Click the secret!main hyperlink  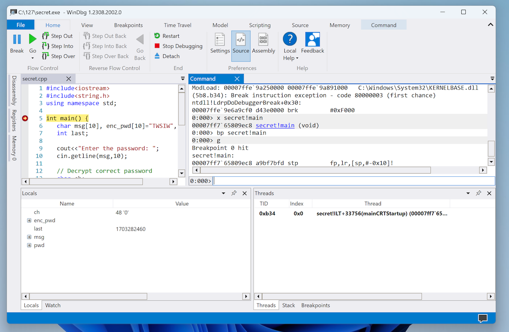coord(275,125)
